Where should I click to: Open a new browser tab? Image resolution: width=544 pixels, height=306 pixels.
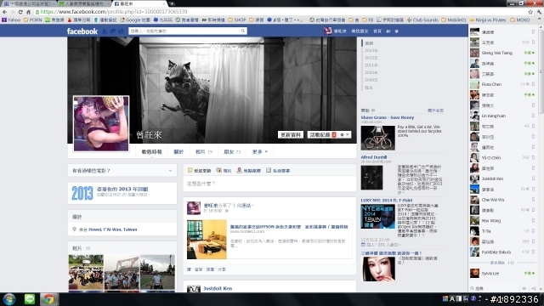172,3
